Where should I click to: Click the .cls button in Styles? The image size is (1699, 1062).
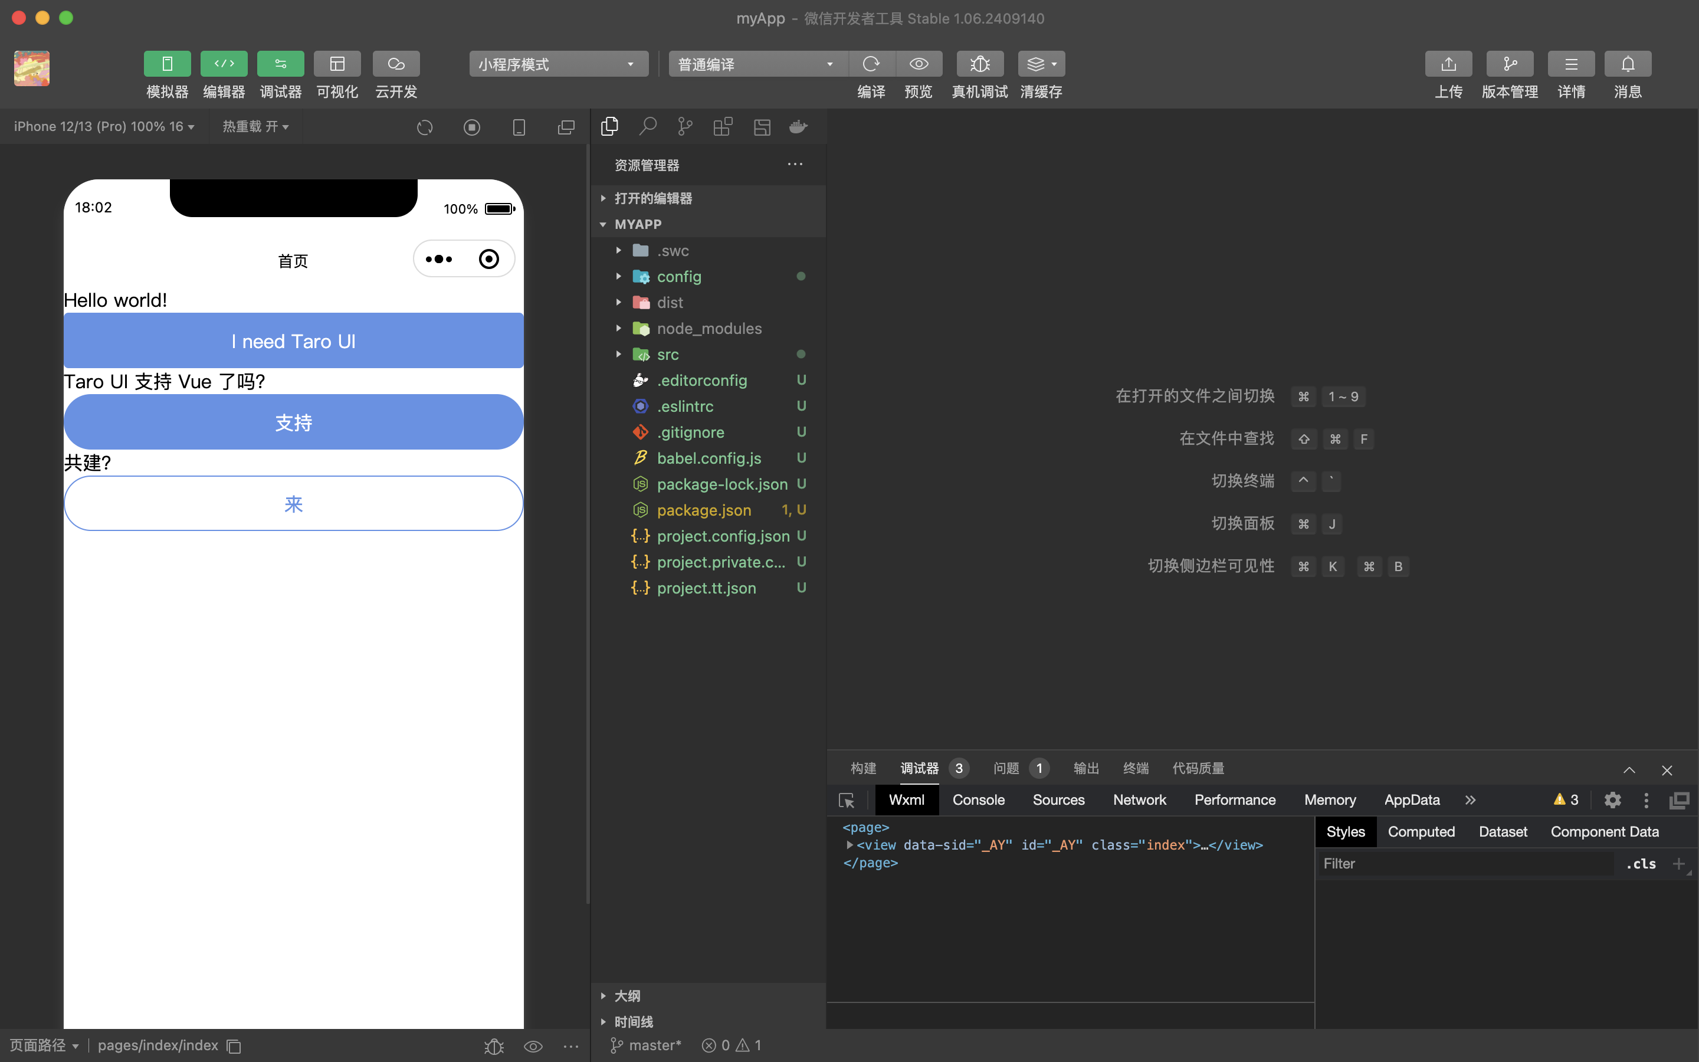coord(1640,864)
